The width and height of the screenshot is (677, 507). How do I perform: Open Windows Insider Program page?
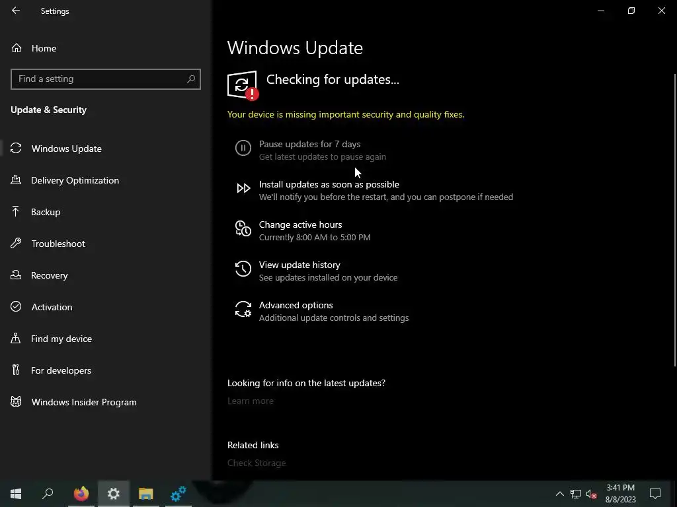(x=105, y=402)
